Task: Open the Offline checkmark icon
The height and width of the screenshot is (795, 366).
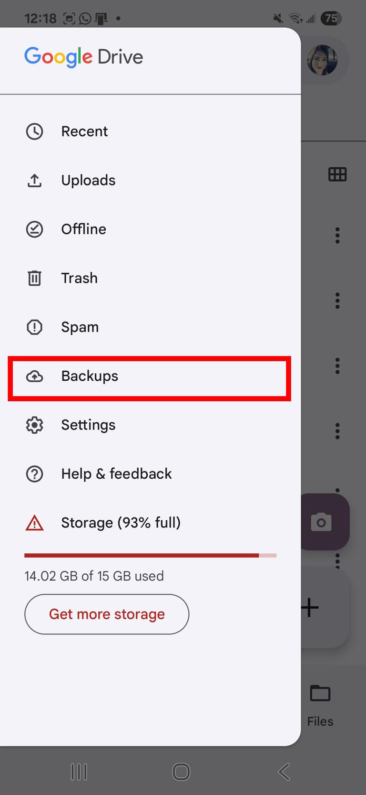Action: (34, 229)
